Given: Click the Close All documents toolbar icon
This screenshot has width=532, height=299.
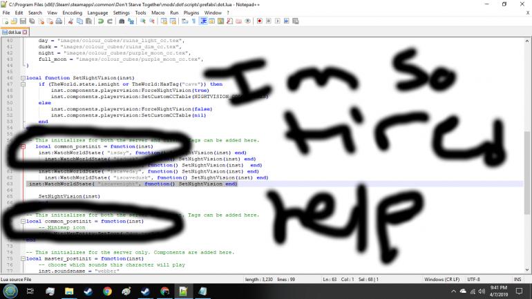Looking at the screenshot, I should tap(50, 21).
